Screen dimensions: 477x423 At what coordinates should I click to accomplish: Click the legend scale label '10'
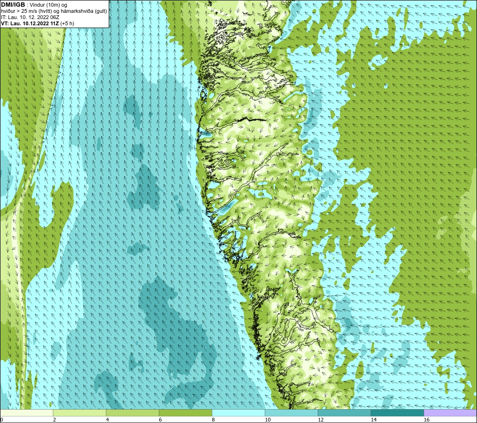pos(268,420)
